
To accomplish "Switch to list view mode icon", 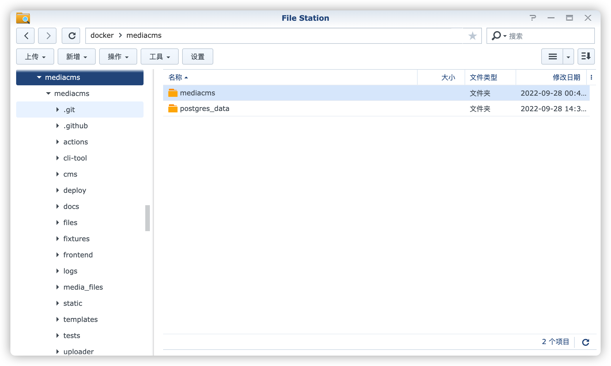I will coord(552,56).
